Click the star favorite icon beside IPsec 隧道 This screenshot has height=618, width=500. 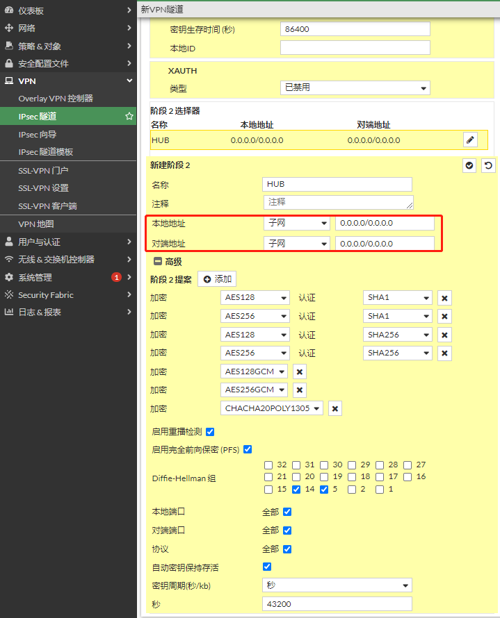point(129,117)
